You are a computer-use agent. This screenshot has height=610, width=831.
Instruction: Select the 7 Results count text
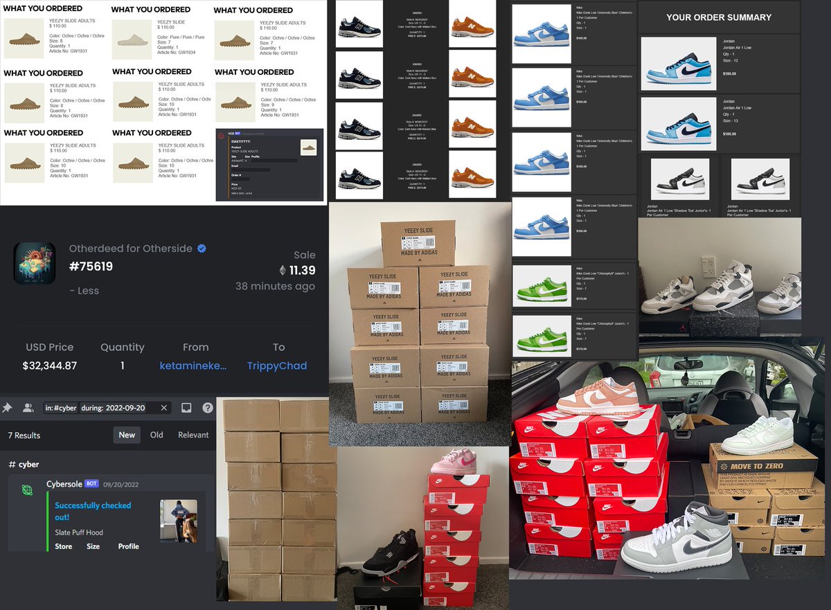(x=24, y=436)
